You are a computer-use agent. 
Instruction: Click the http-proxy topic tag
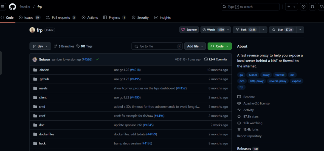[x=257, y=81]
